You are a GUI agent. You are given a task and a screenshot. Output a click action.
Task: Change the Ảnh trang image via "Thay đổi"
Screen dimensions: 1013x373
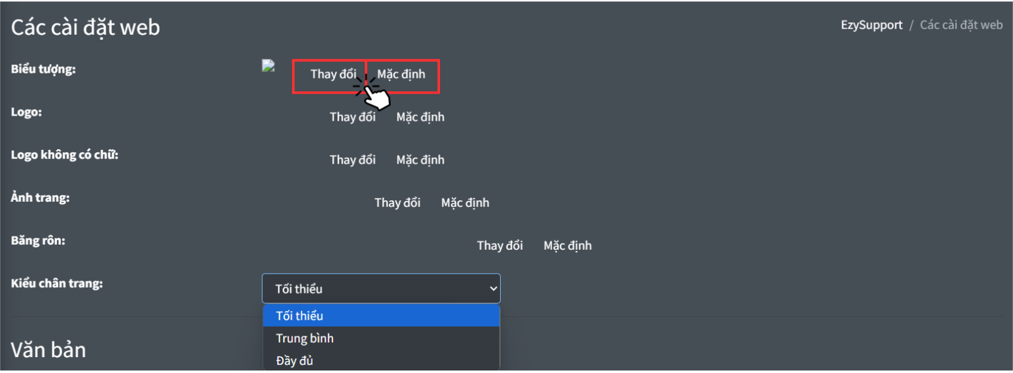(x=398, y=203)
